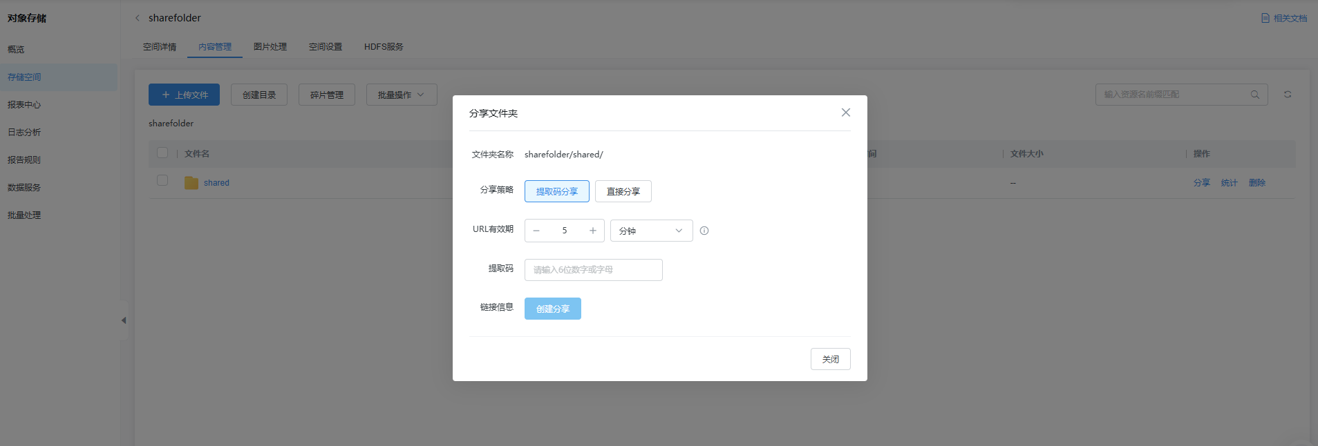
Task: Click 删除 action for shared folder
Action: pos(1257,183)
